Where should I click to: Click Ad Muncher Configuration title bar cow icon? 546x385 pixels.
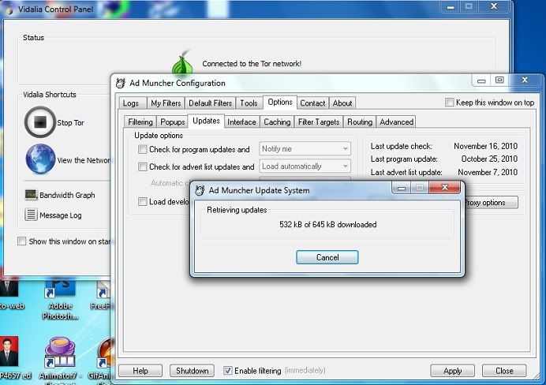coord(121,83)
